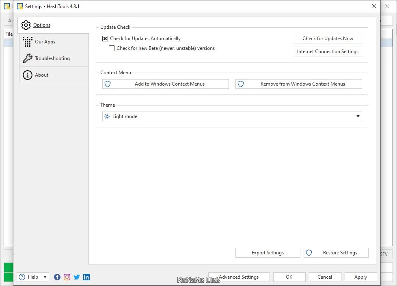Close the Settings dialog
The width and height of the screenshot is (397, 286).
click(x=374, y=6)
